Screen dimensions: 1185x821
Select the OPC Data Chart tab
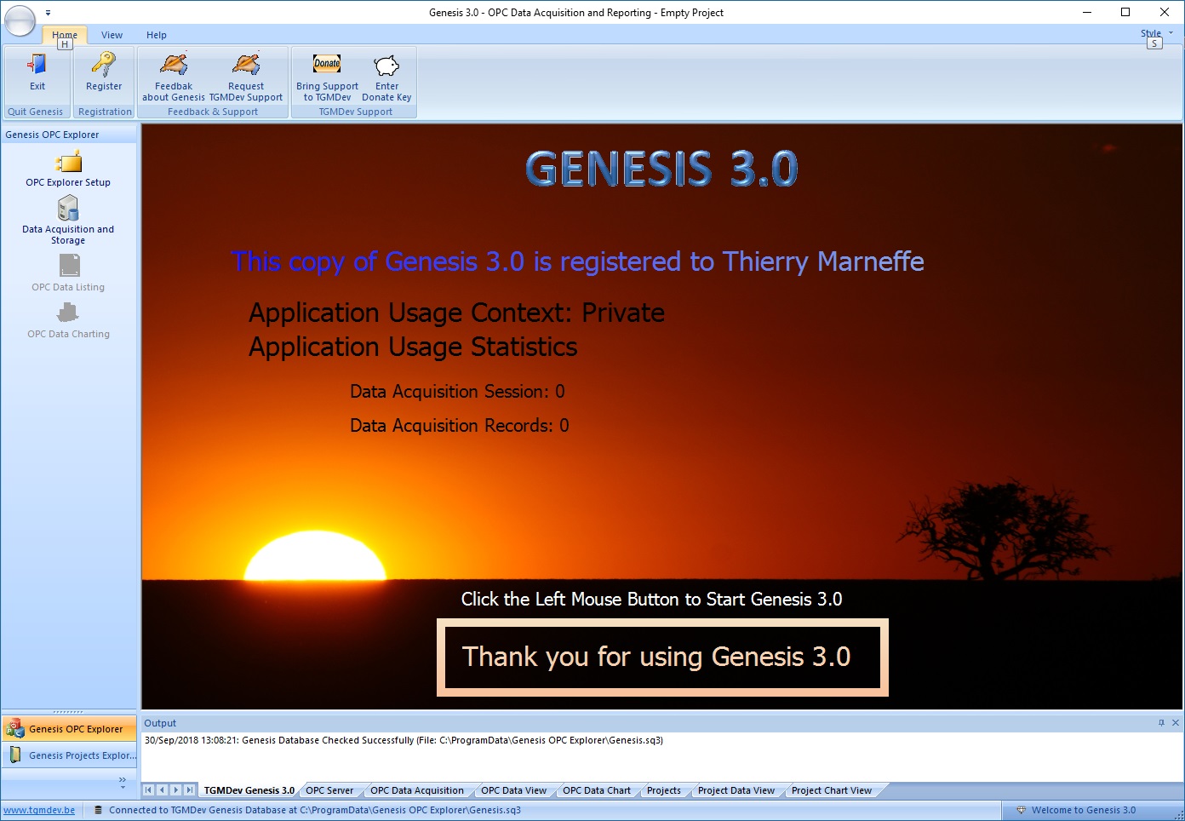pos(597,790)
